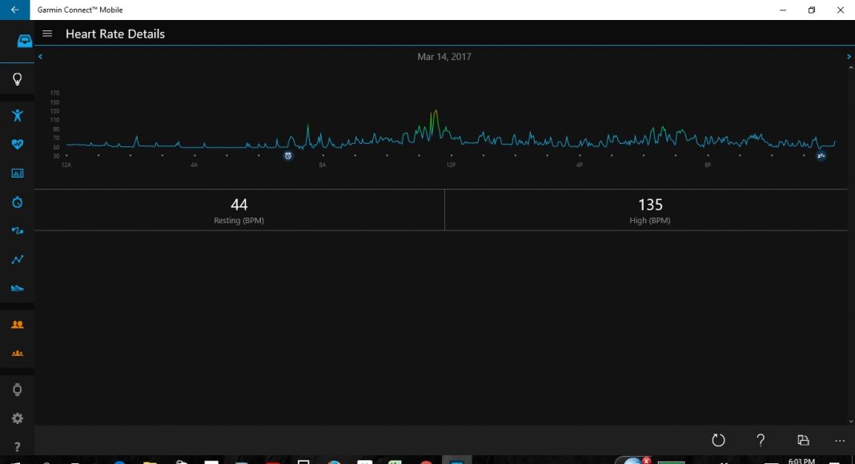Select the resting value 44
855x464 pixels.
point(239,205)
